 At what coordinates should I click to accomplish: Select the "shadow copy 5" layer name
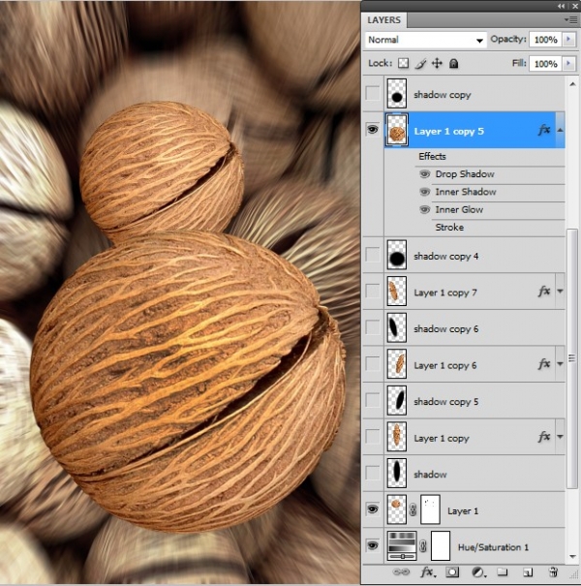445,402
